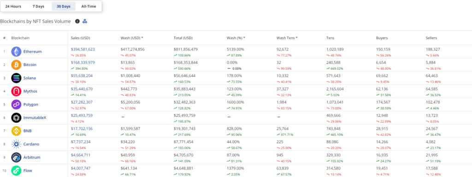Screen dimensions: 472x177
Task: Click ImmutableX sales value $25,493,759
Action: click(x=82, y=115)
